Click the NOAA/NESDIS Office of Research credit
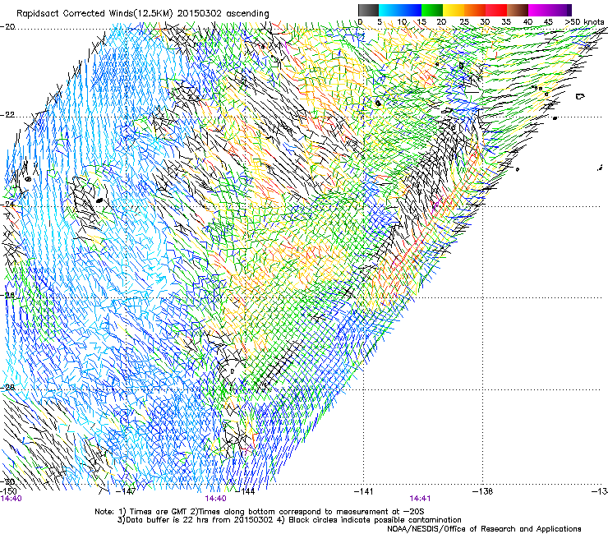 [x=484, y=529]
